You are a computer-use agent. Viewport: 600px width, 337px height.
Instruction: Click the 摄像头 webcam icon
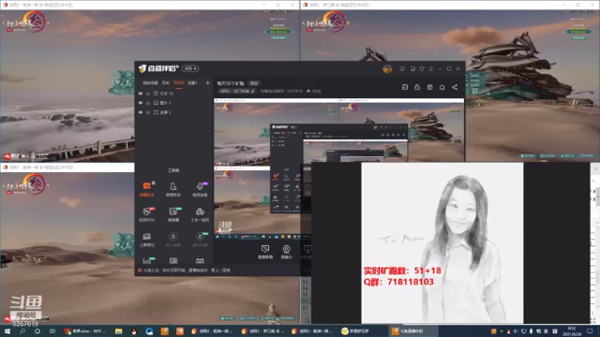point(286,252)
